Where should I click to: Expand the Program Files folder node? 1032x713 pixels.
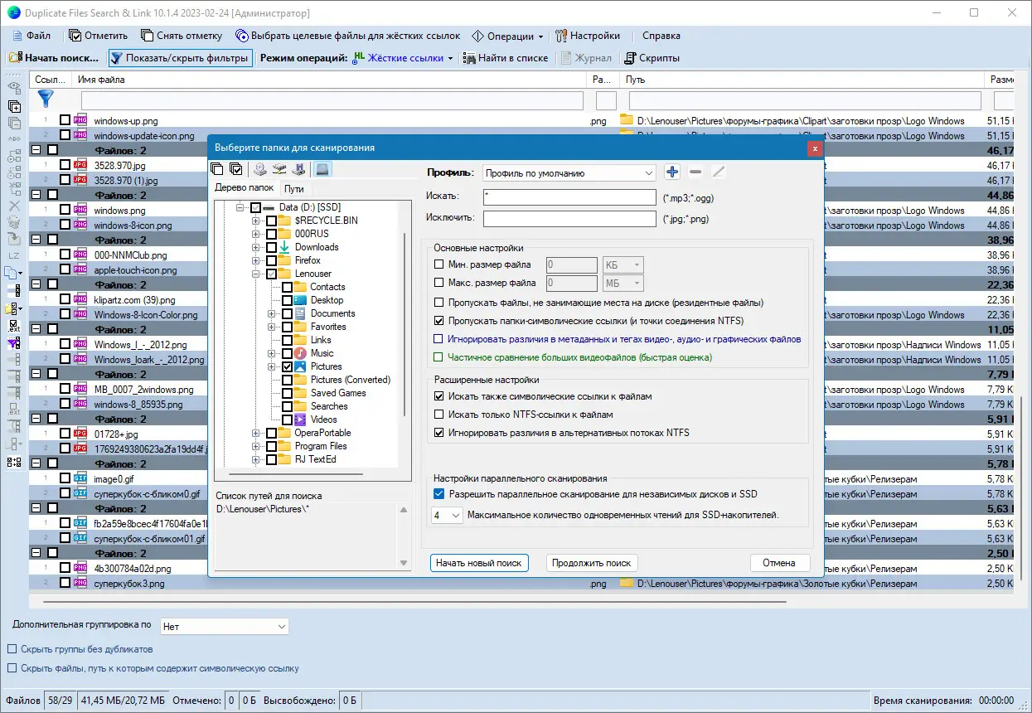point(256,446)
